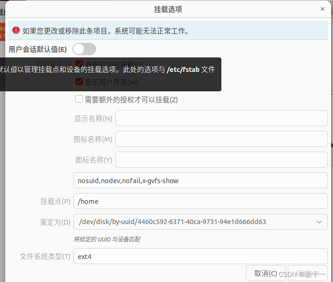This screenshot has height=282, width=333.
Task: Click the 挂载点 field containing /home
Action: [201, 201]
